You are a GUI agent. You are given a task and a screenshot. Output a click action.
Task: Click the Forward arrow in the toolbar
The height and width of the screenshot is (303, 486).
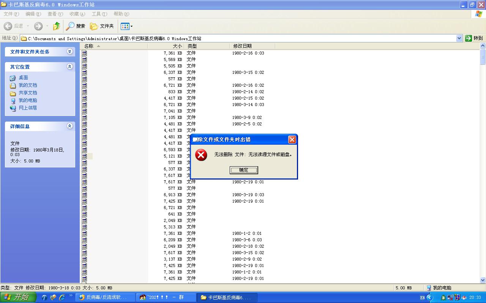[38, 26]
